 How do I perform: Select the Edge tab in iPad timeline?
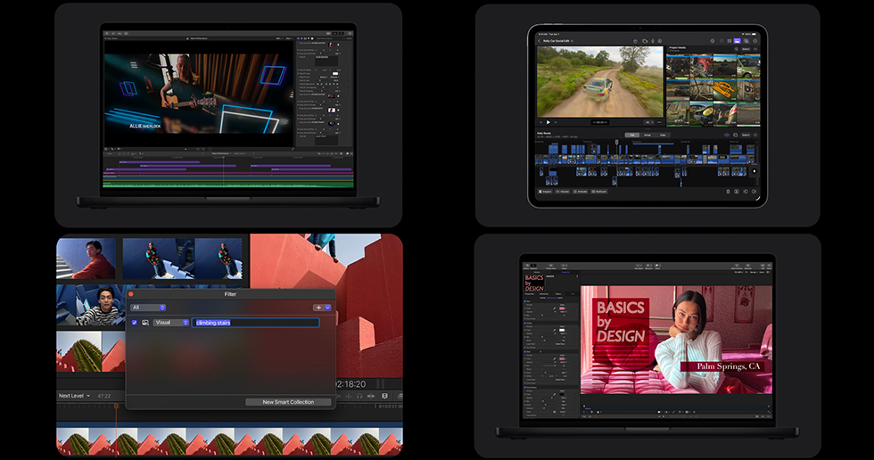(662, 135)
